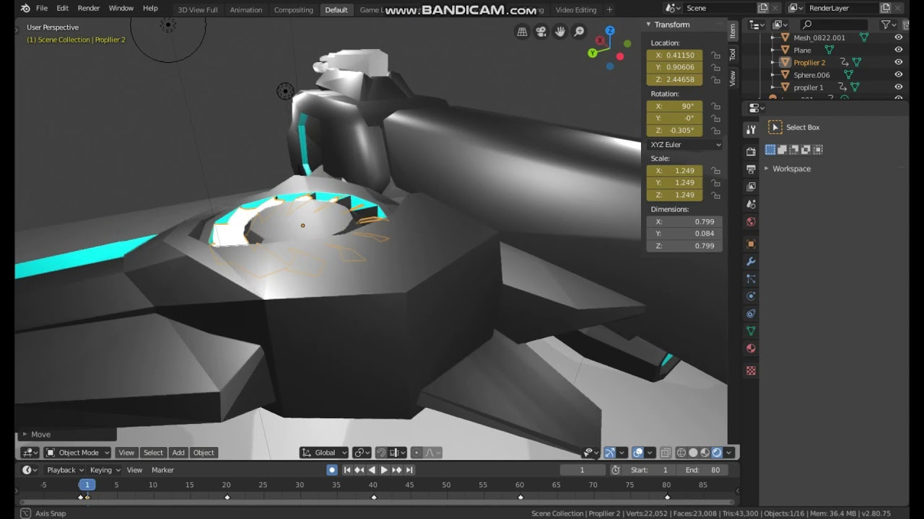Hide the Plane object in outliner
The height and width of the screenshot is (519, 924).
click(899, 50)
